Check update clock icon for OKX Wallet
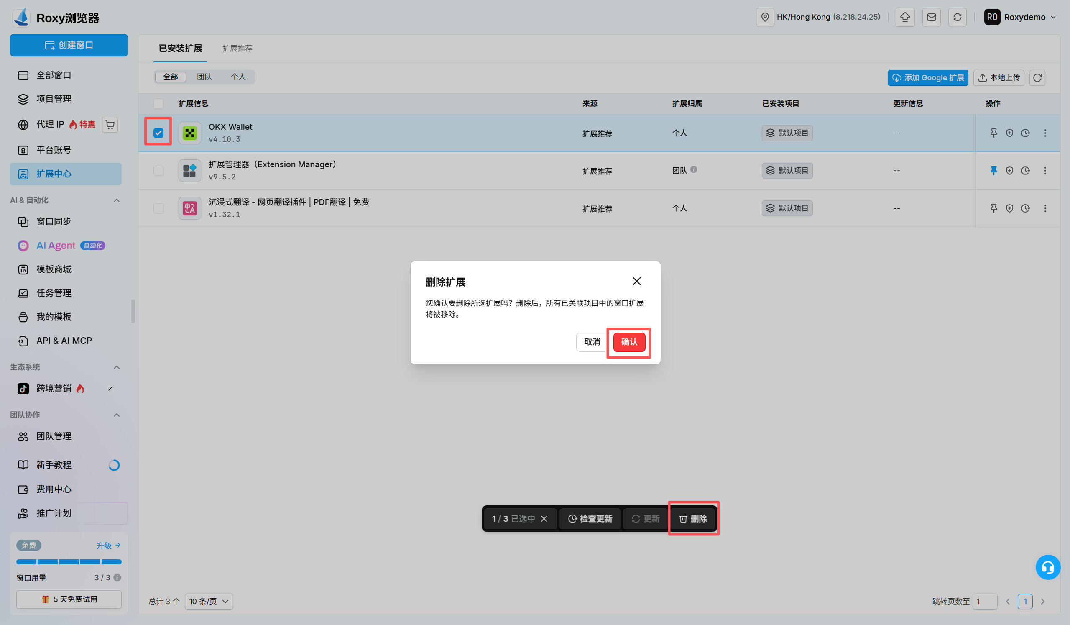 tap(1025, 133)
